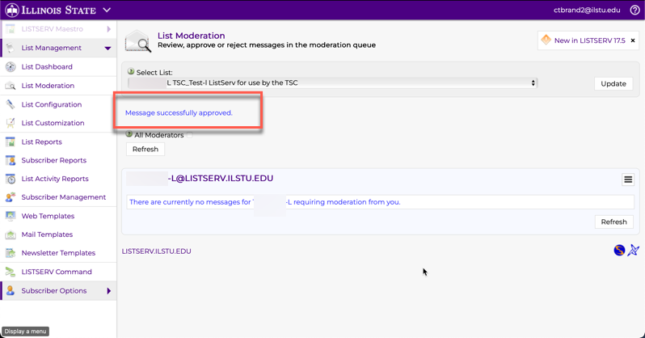The image size is (645, 338).
Task: Click the List Configuration wrench icon
Action: (x=11, y=104)
